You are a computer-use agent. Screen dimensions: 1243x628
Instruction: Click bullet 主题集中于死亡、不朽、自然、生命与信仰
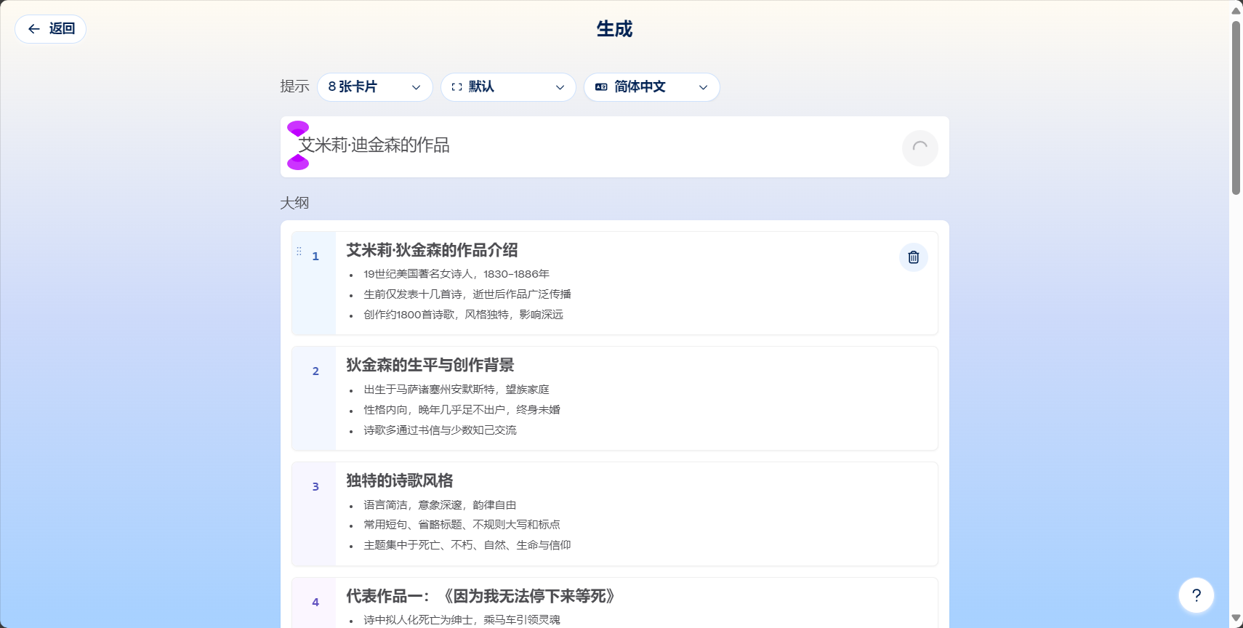pos(467,545)
